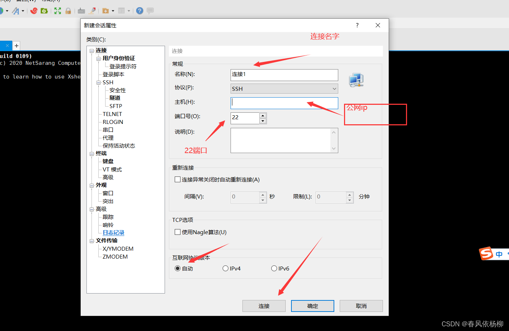The image size is (509, 331).
Task: Select 登录脚本 in the category tree
Action: tap(113, 74)
